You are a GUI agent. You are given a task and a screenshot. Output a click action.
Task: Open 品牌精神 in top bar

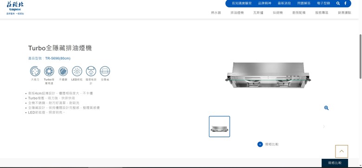click(265, 3)
